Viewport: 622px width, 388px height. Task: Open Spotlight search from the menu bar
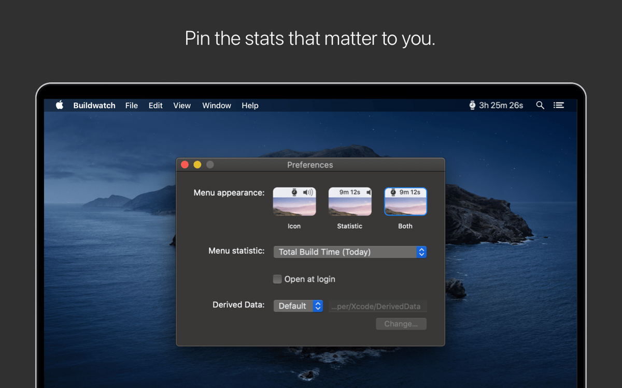click(540, 105)
